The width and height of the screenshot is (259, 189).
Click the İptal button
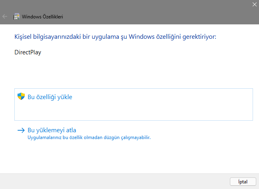tap(243, 182)
